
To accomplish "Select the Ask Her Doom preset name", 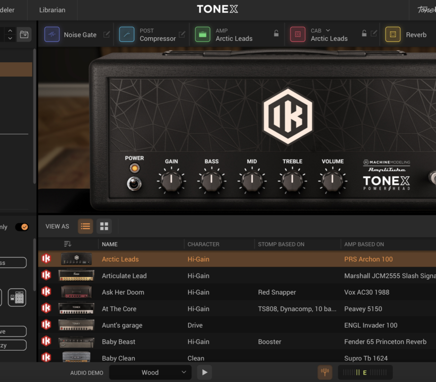I will point(123,292).
